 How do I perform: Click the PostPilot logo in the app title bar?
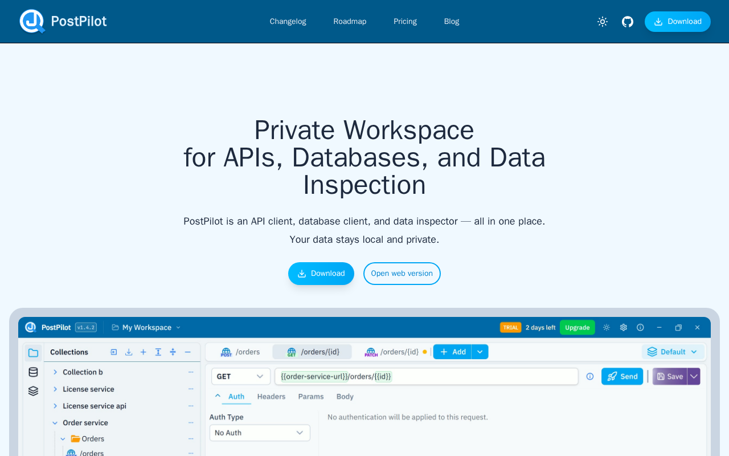point(30,327)
